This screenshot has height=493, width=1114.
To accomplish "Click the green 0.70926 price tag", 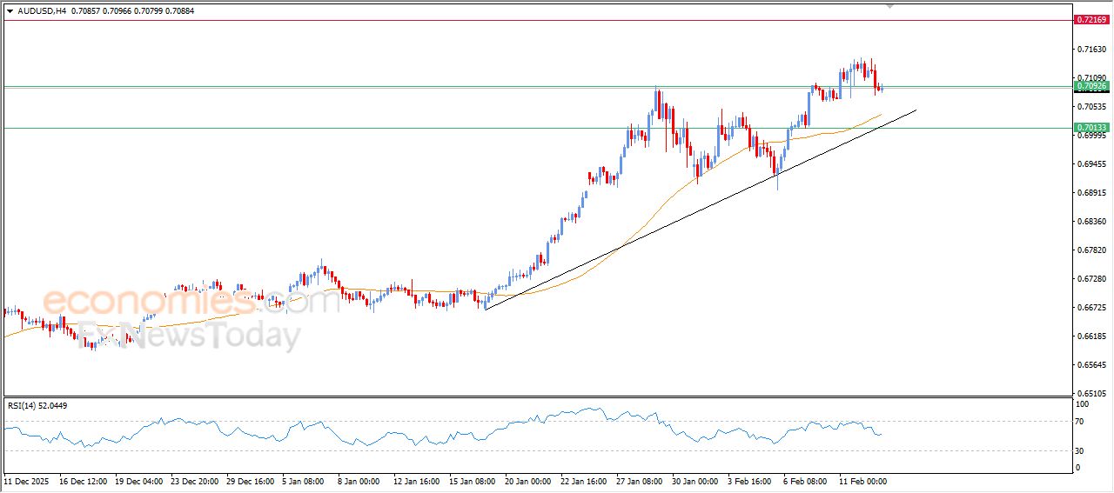I will tap(1091, 86).
